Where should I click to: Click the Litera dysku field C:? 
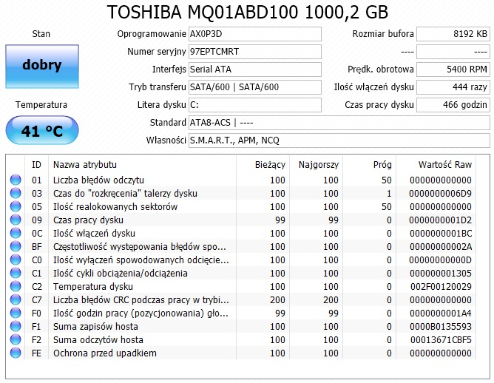pyautogui.click(x=255, y=104)
